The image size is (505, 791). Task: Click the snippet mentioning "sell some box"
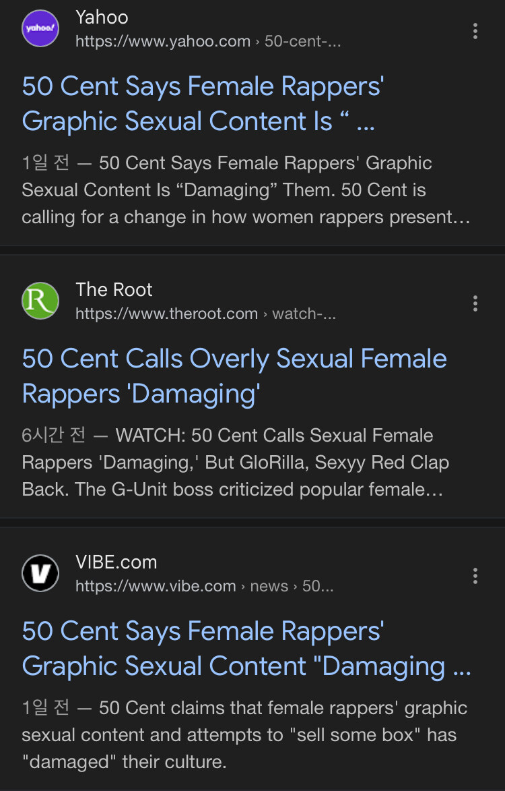point(244,735)
